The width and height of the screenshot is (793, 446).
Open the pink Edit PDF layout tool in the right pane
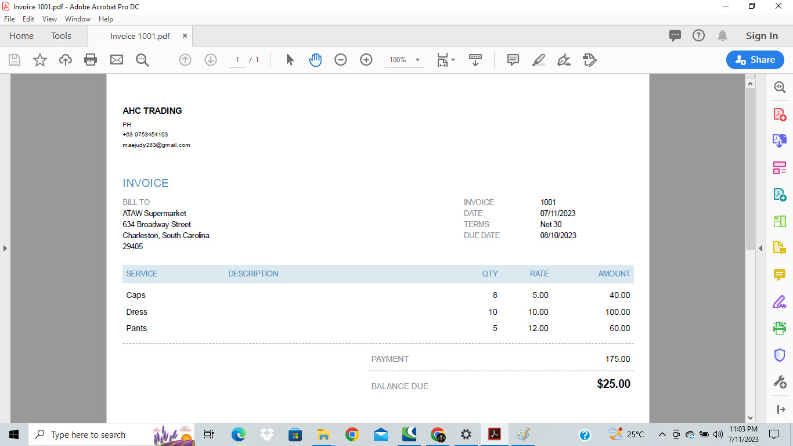click(x=780, y=168)
